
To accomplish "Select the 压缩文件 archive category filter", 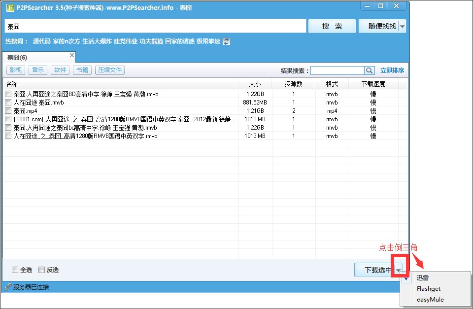I will [x=109, y=70].
